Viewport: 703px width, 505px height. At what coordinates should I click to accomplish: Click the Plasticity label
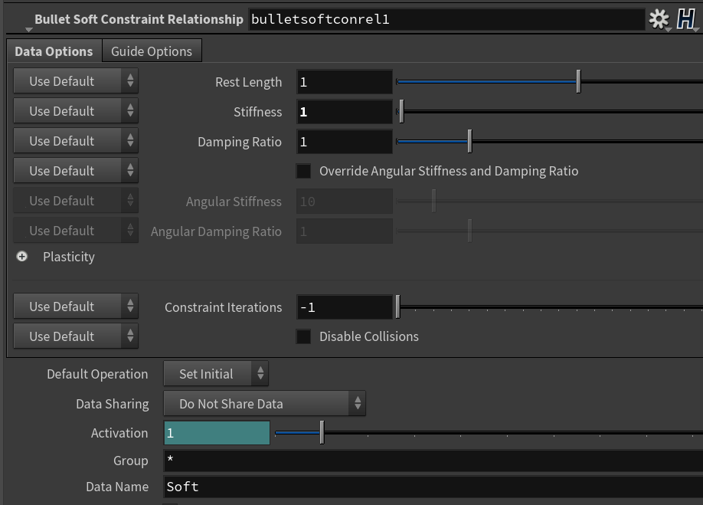coord(69,257)
